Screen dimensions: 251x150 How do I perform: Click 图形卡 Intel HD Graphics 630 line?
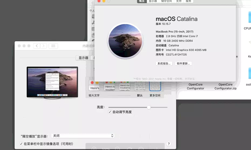181,50
